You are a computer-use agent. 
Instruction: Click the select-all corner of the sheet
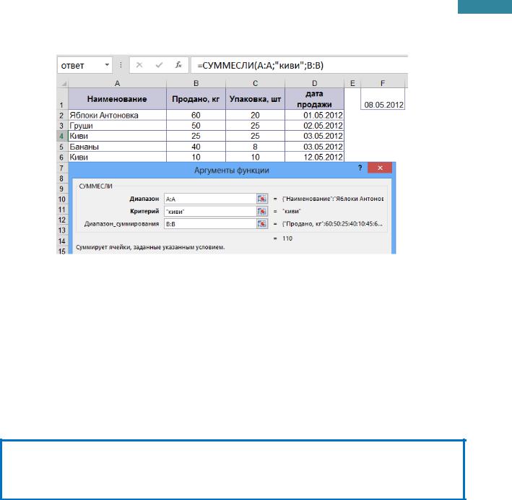63,84
